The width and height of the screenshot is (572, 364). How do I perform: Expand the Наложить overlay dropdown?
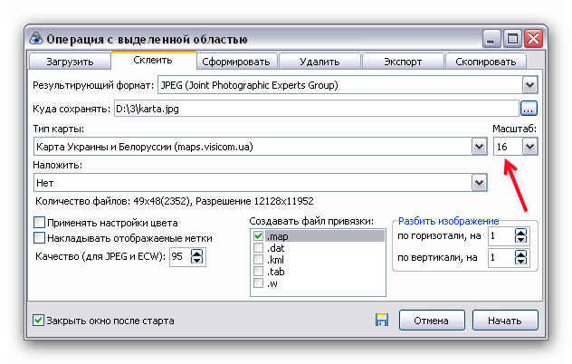click(x=478, y=183)
